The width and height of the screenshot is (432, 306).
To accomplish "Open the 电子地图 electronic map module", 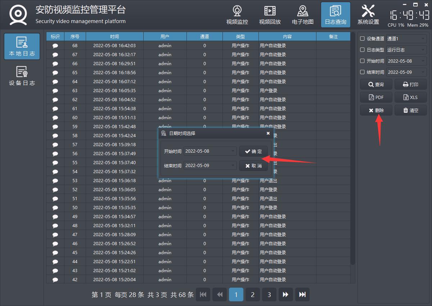I will click(302, 15).
